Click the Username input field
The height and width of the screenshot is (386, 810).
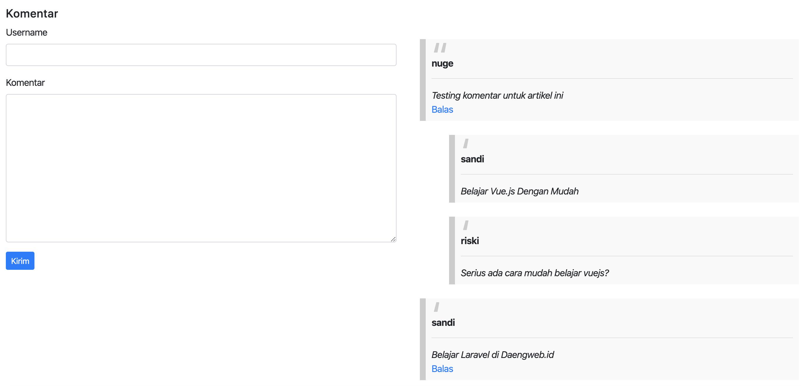[x=201, y=55]
